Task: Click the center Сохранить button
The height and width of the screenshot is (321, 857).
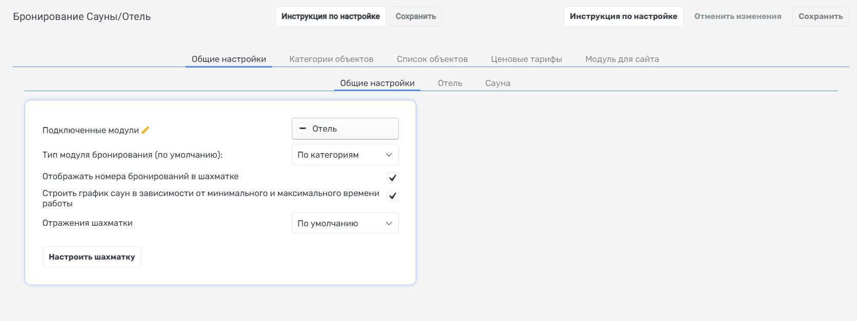Action: click(x=416, y=16)
